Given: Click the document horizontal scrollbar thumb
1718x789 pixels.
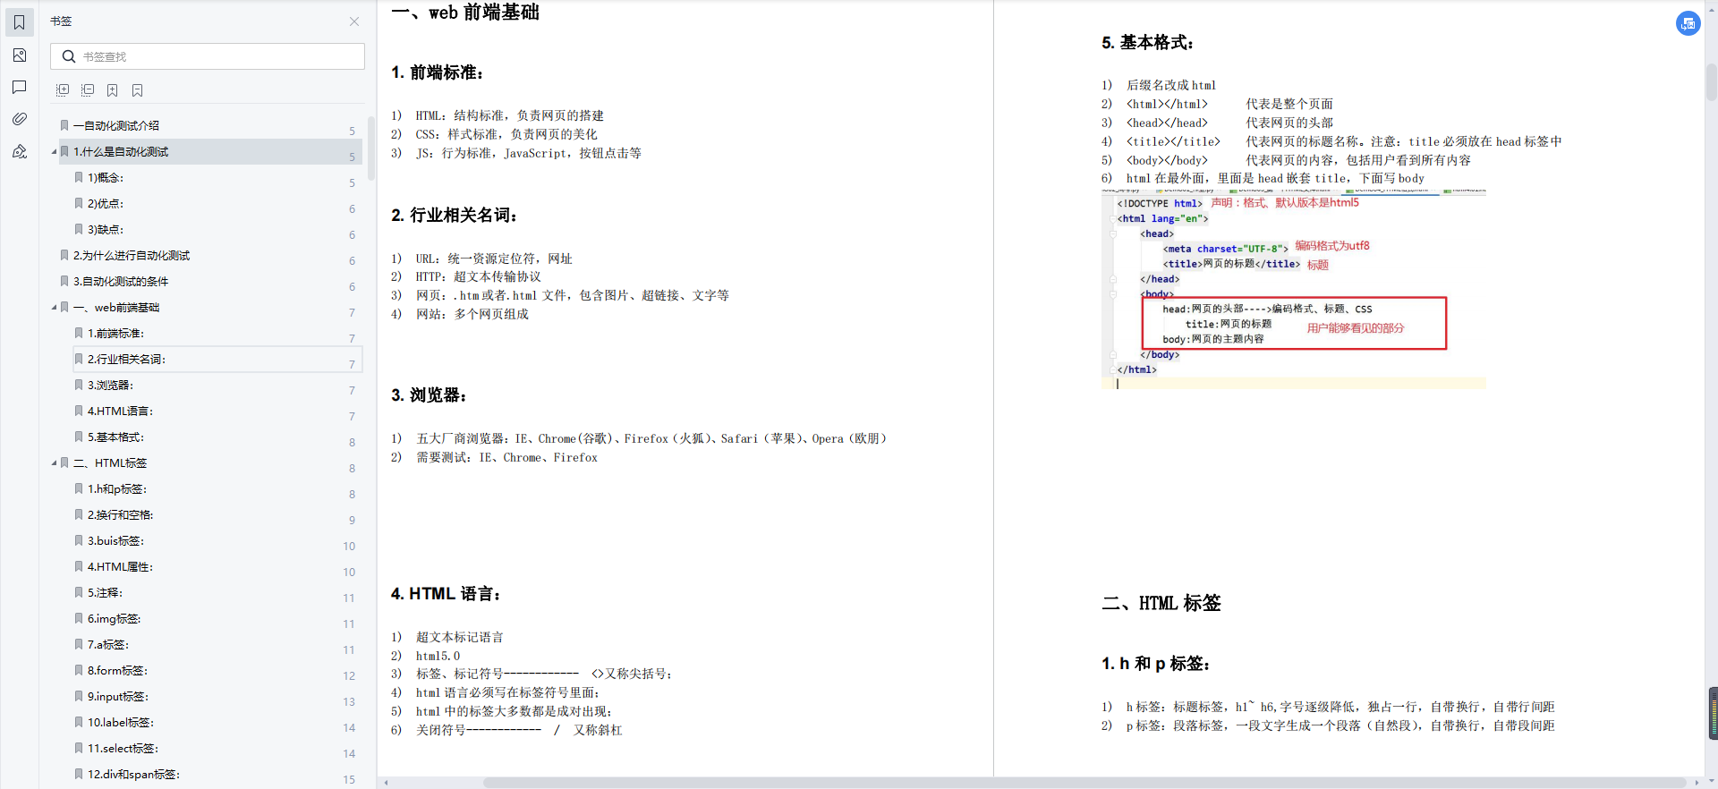Looking at the screenshot, I should (1084, 783).
